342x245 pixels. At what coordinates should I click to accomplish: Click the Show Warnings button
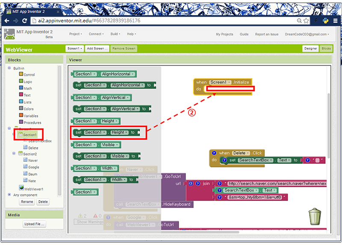(x=90, y=222)
